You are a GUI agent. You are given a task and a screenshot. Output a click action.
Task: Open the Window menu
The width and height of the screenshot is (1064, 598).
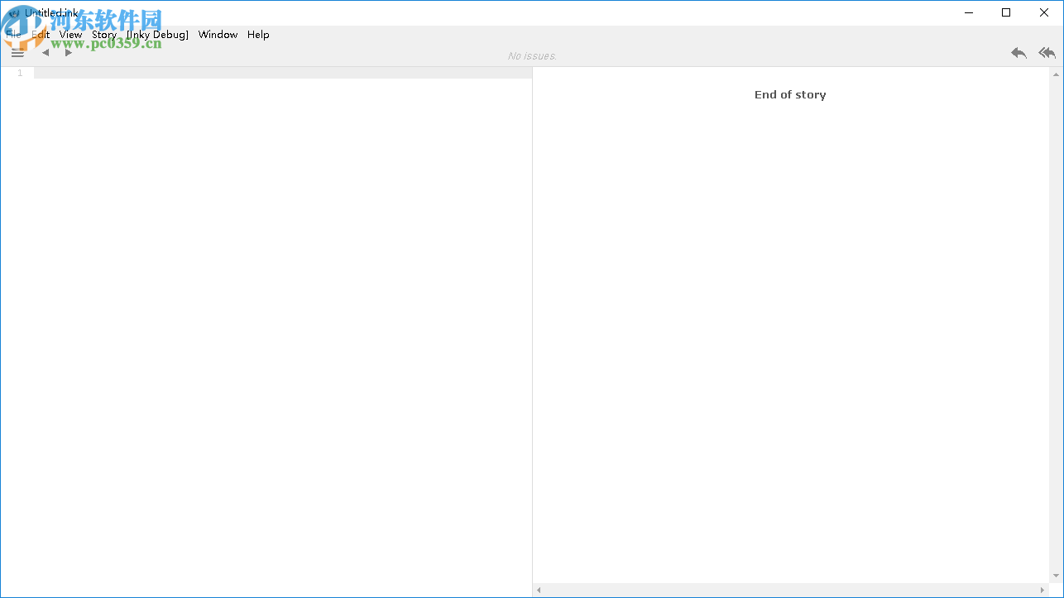pyautogui.click(x=218, y=35)
